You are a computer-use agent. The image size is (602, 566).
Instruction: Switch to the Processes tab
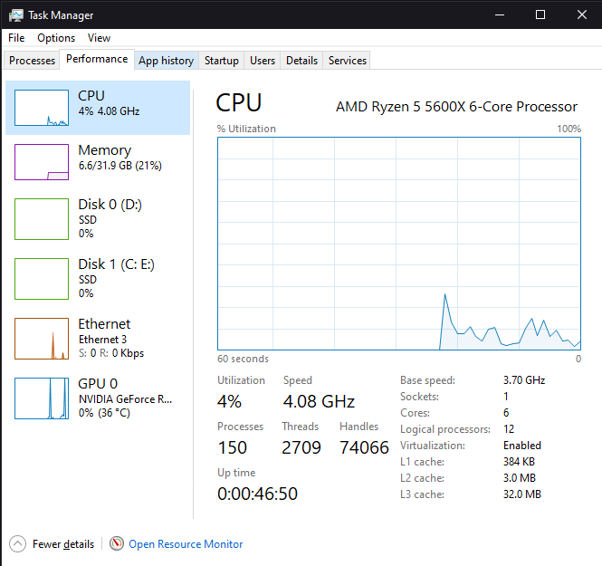pos(32,61)
